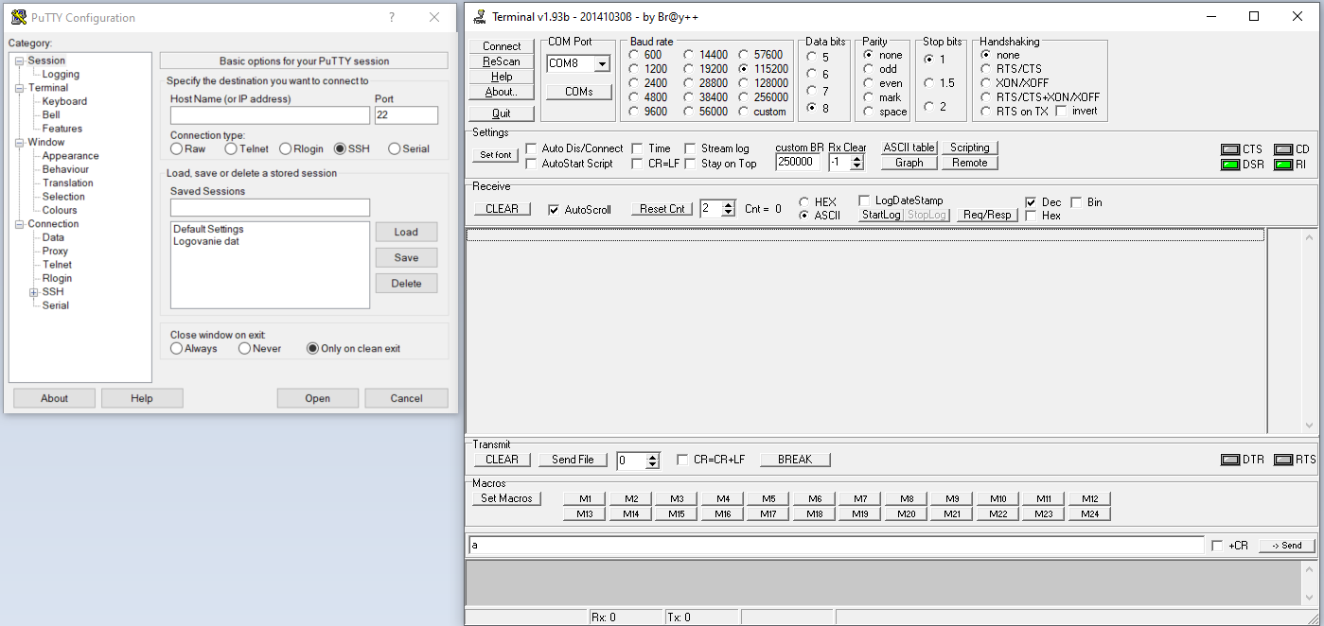The height and width of the screenshot is (626, 1324).
Task: Select the 'Logovanie dat' saved session
Action: pos(205,241)
